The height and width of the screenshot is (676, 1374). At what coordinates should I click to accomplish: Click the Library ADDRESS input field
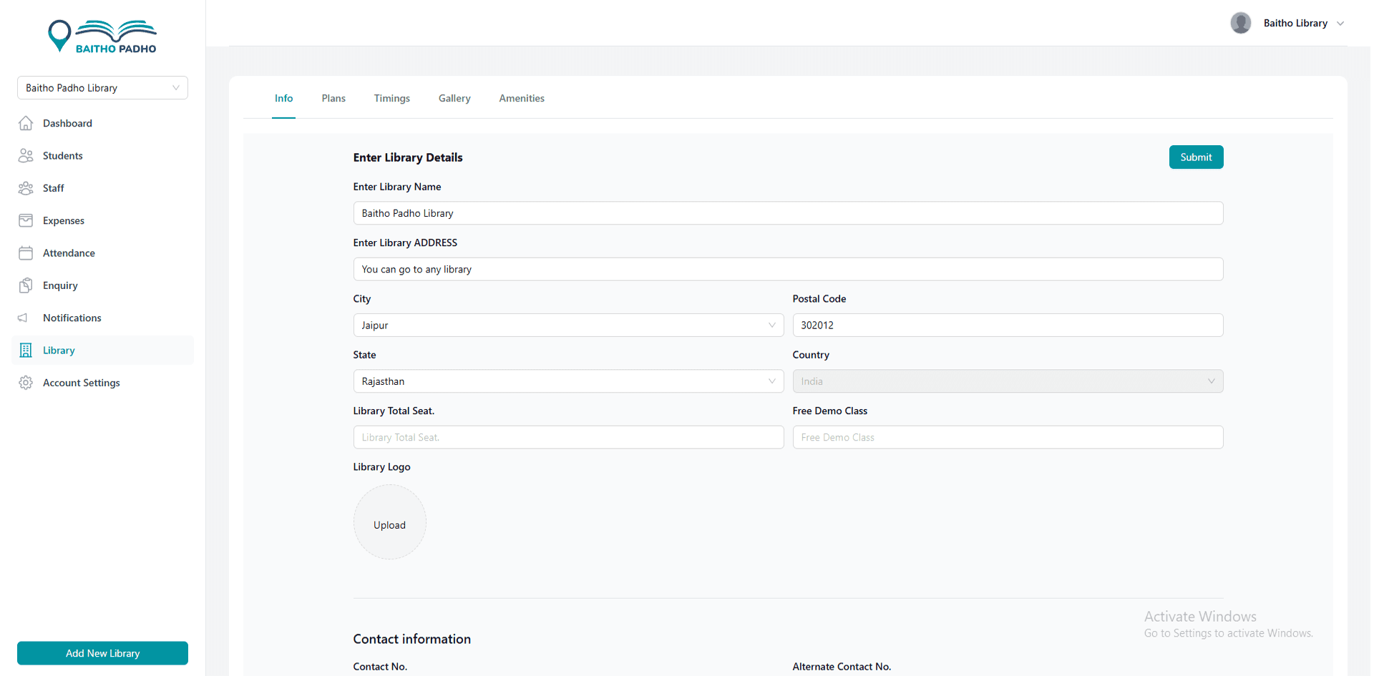(788, 269)
